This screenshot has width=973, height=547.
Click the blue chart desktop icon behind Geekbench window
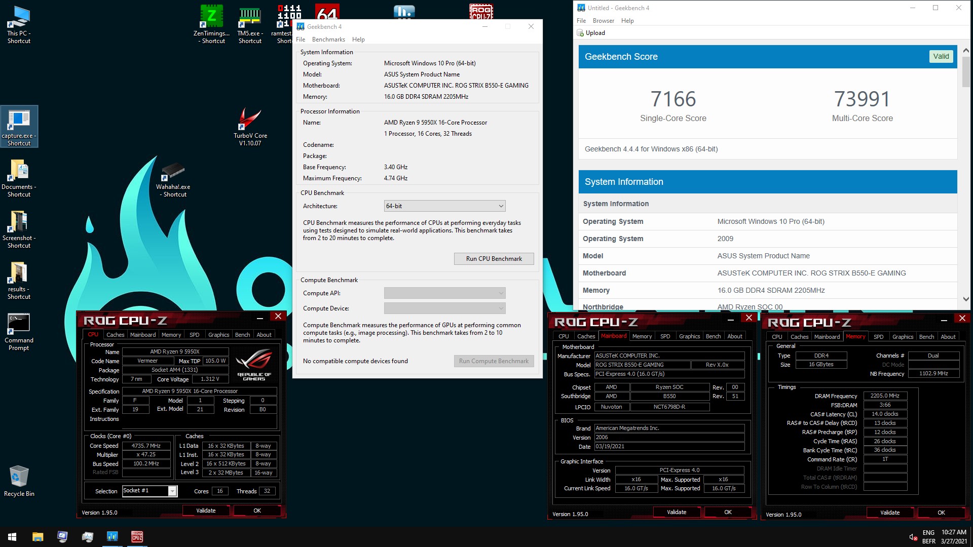click(404, 12)
